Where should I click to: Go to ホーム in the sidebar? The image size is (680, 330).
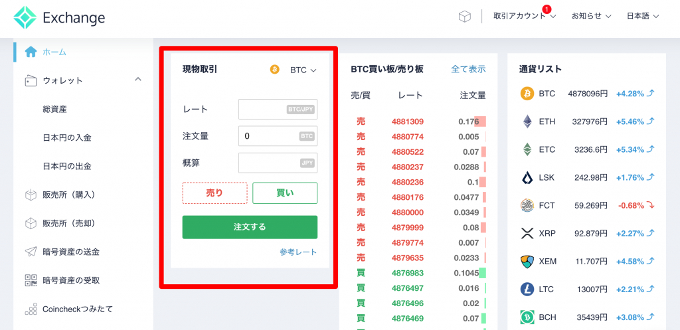54,52
